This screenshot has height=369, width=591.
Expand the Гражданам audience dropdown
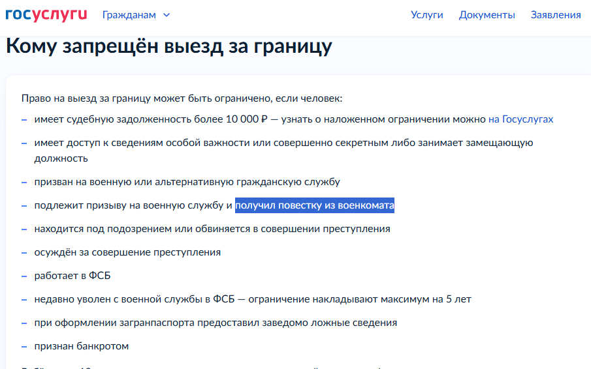[129, 15]
